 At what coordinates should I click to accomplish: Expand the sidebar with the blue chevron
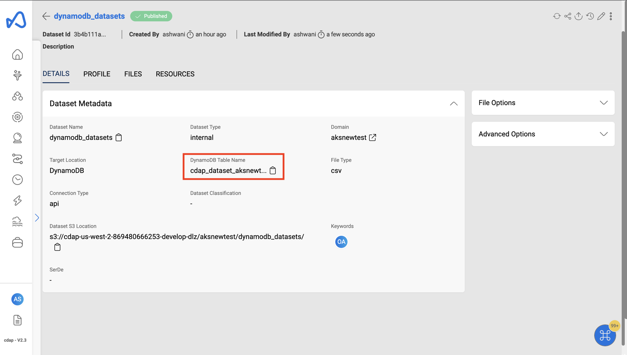coord(37,218)
